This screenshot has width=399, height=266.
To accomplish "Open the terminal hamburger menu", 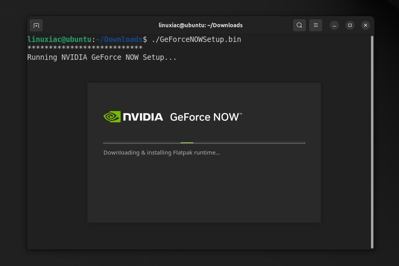I will tap(316, 25).
